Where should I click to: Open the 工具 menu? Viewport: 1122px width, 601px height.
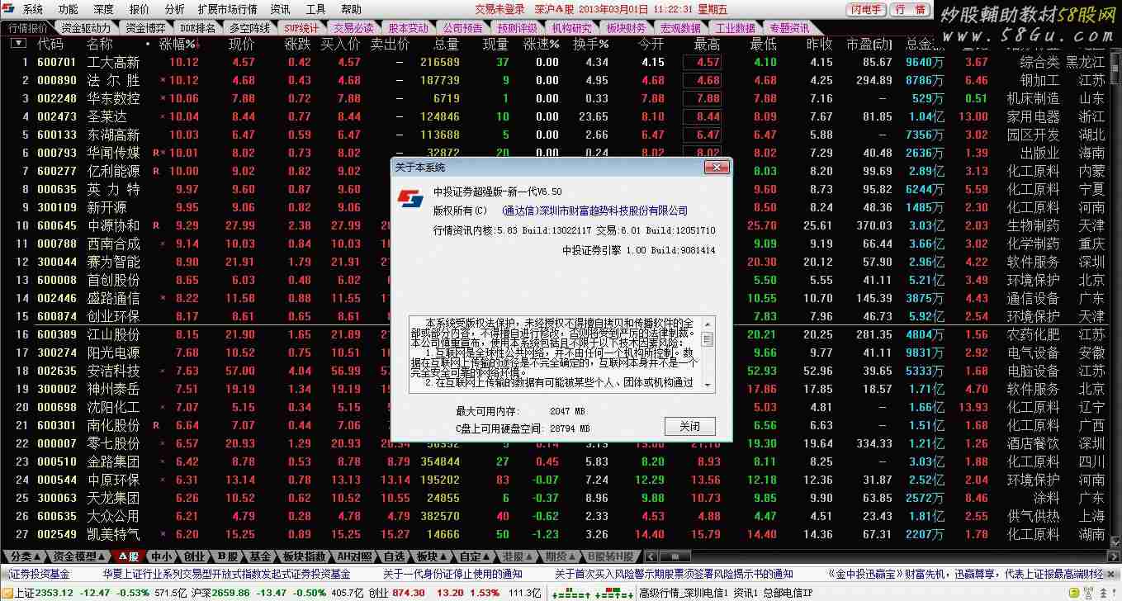[x=315, y=10]
